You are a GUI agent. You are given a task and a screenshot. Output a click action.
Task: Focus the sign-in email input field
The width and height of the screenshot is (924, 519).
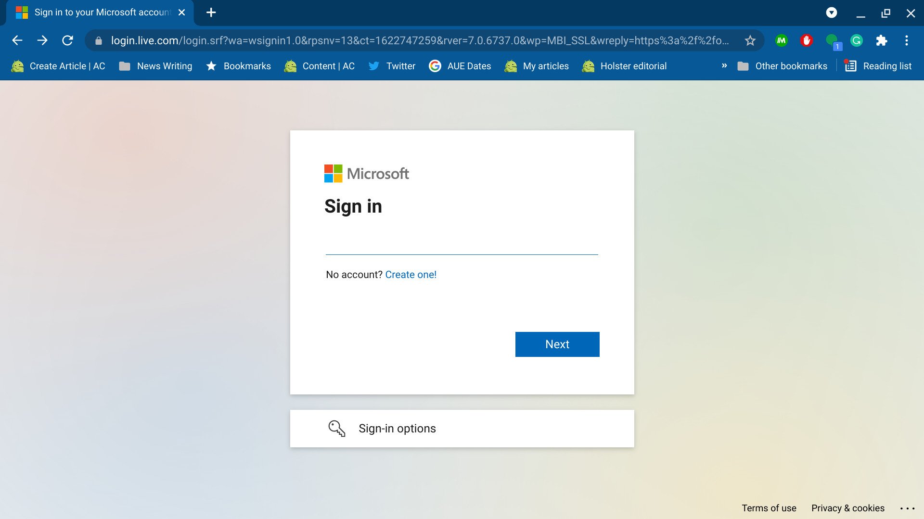(462, 243)
